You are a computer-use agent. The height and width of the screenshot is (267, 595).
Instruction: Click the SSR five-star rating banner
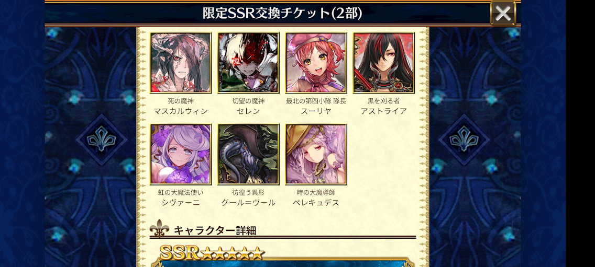212,252
